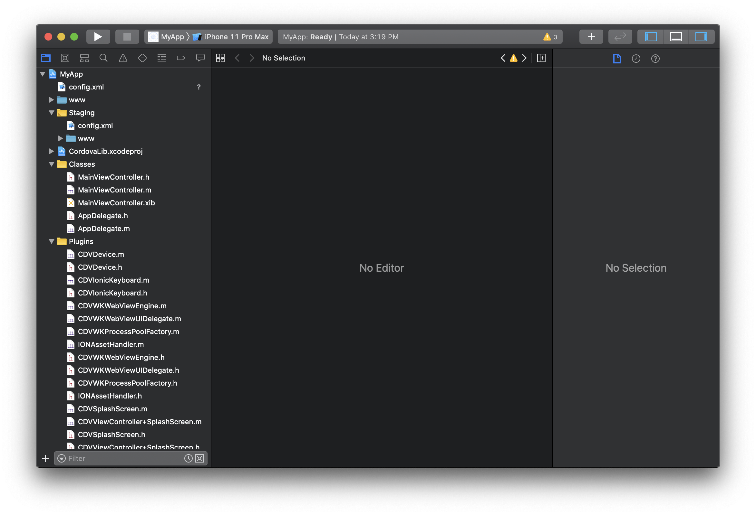Switch to the Find navigator
The image size is (756, 515).
(x=103, y=58)
